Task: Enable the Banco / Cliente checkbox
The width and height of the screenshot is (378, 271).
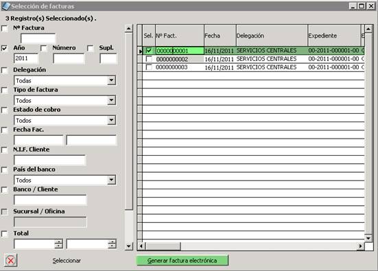Action: [x=4, y=190]
